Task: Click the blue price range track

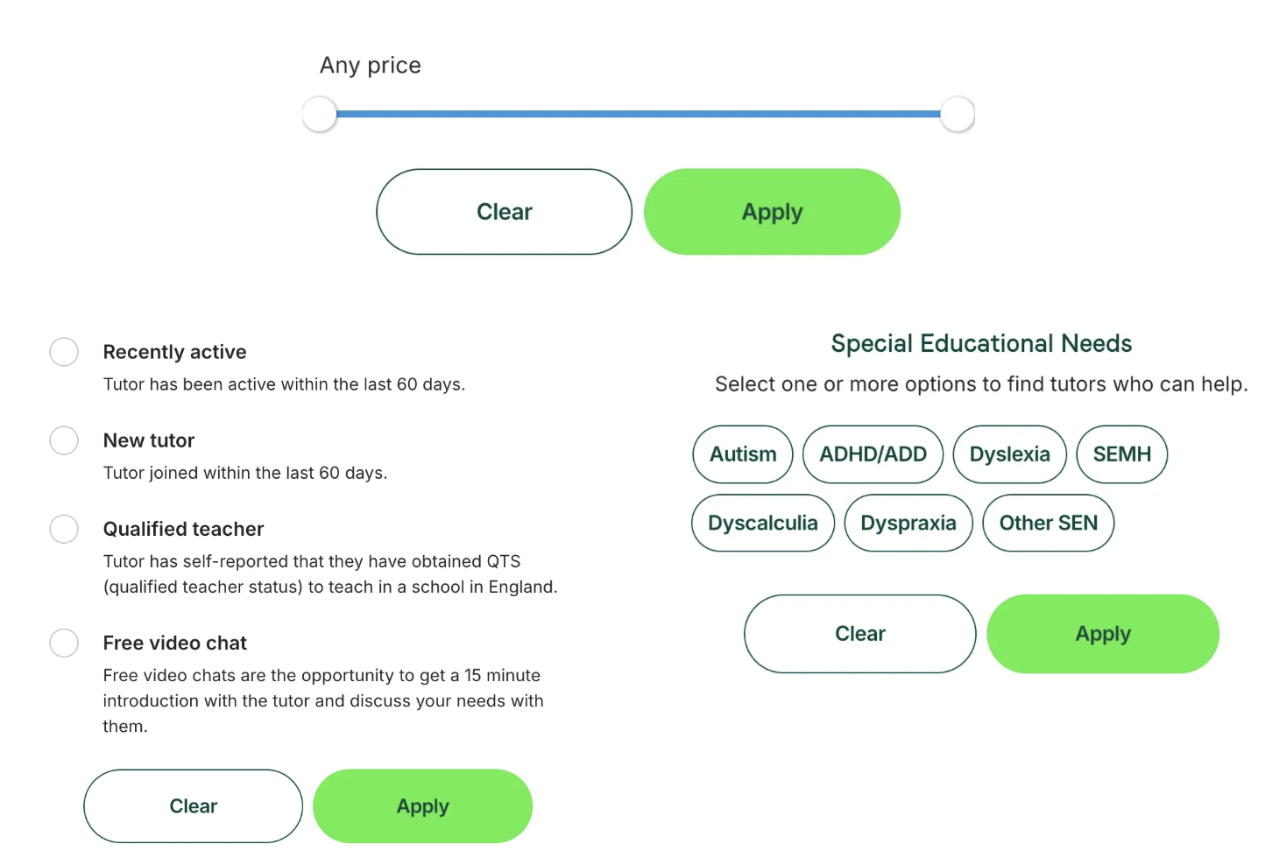Action: (x=639, y=114)
